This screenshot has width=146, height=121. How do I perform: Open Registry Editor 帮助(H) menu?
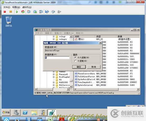pyautogui.click(x=80, y=33)
